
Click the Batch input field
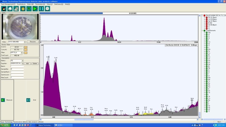click(x=17, y=66)
